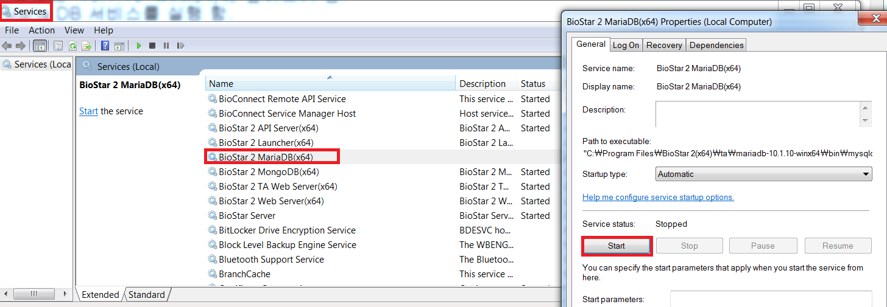The image size is (887, 307).
Task: Click the Pause Service toolbar icon
Action: coord(166,46)
